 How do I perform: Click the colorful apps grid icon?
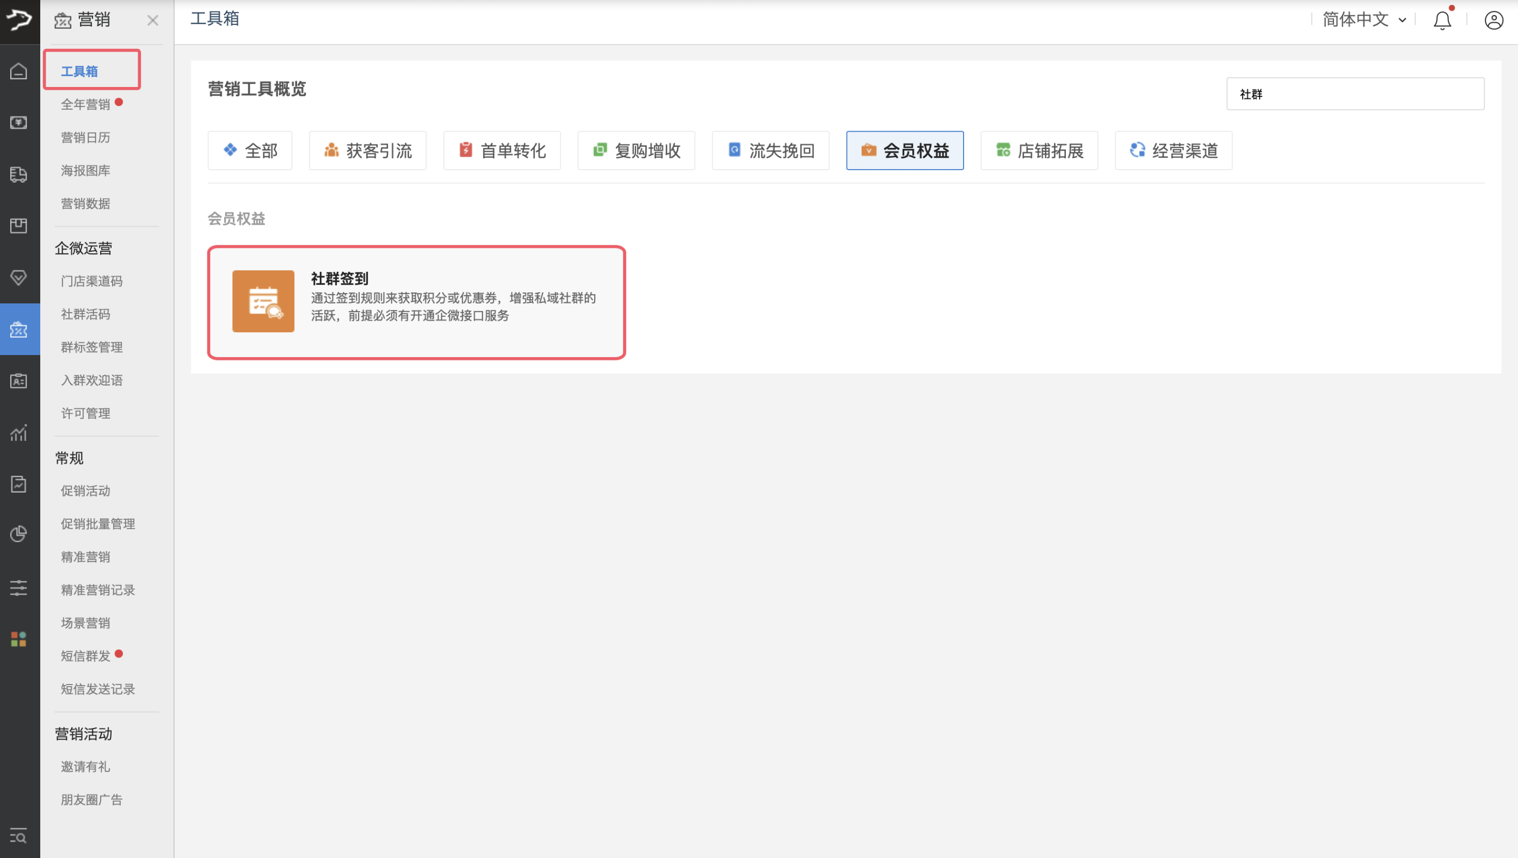click(x=19, y=639)
